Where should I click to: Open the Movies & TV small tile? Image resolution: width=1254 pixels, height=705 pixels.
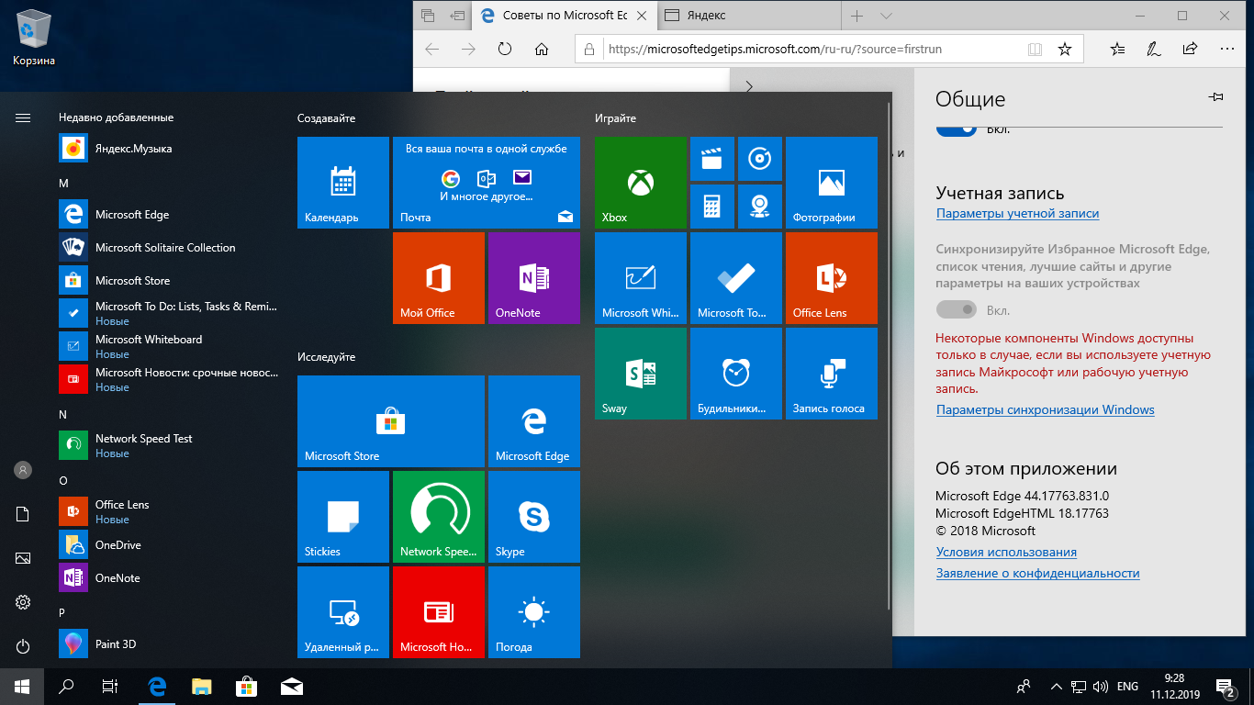[712, 159]
